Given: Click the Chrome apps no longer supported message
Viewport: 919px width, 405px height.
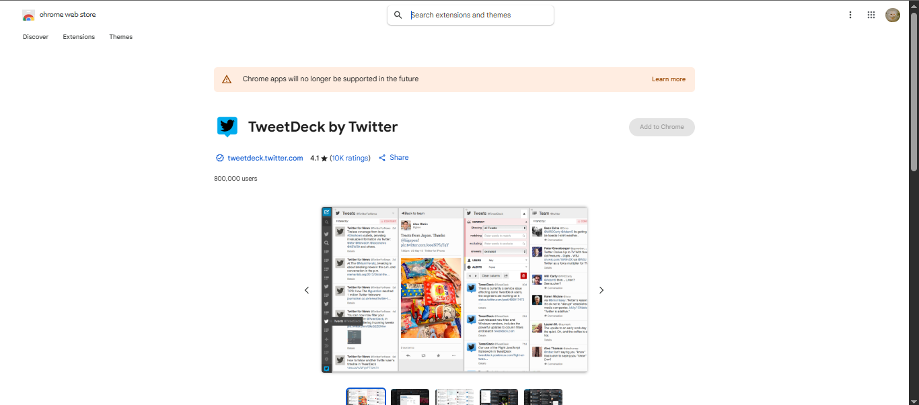Looking at the screenshot, I should tap(330, 79).
